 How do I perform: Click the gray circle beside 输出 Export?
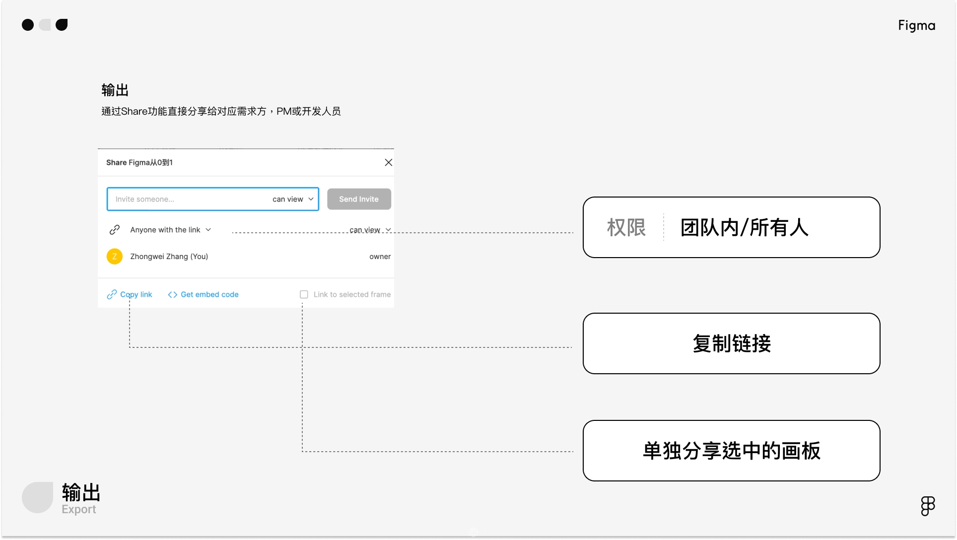coord(37,497)
